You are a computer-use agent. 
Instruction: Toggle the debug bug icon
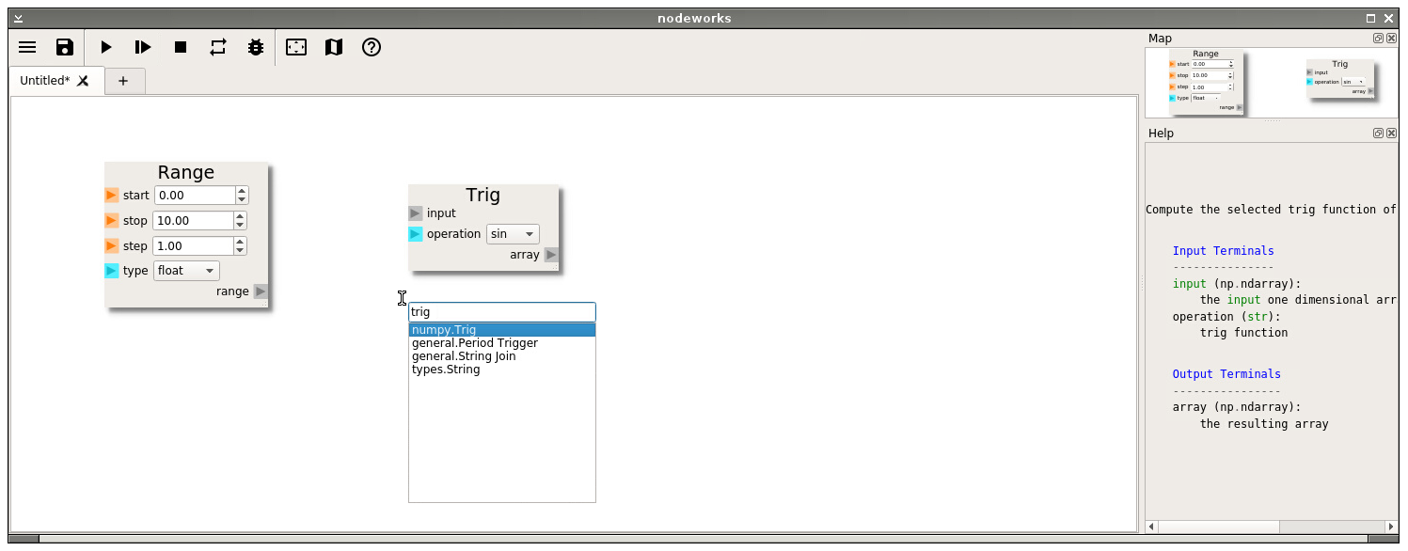(256, 47)
